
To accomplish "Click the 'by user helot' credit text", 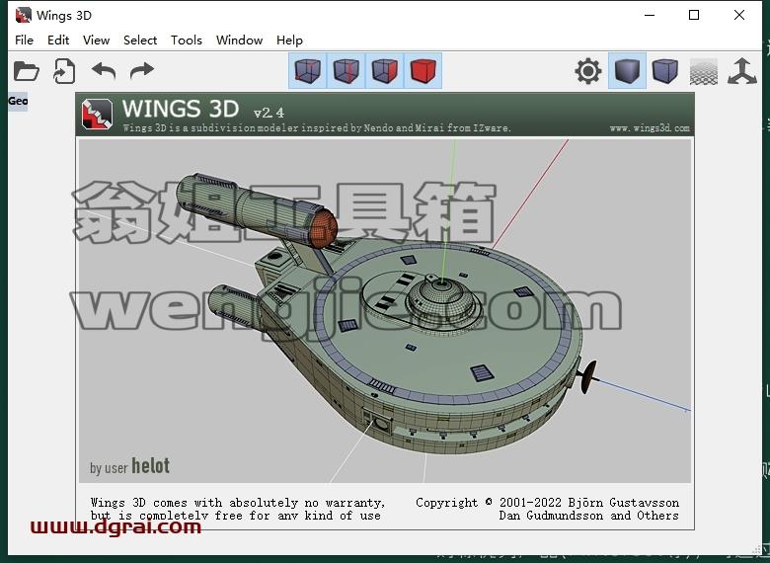I will [129, 466].
